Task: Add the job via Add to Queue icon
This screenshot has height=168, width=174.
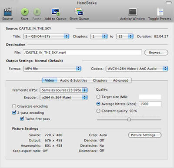Action: point(56,12)
